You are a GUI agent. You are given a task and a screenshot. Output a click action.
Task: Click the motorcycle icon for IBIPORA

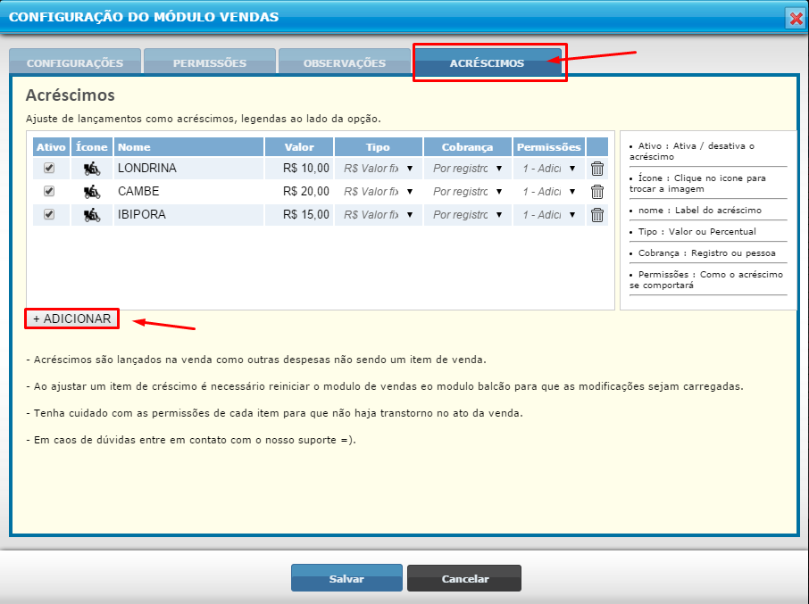(x=91, y=214)
